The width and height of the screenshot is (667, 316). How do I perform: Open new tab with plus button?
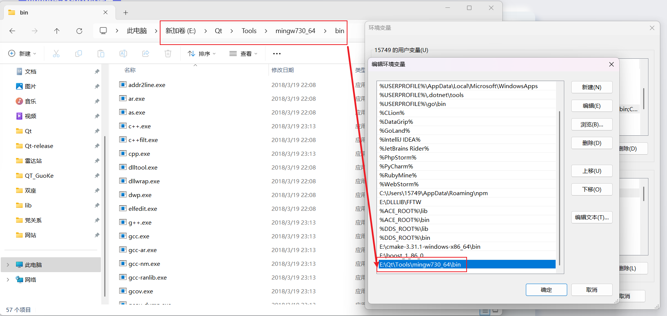pos(126,13)
